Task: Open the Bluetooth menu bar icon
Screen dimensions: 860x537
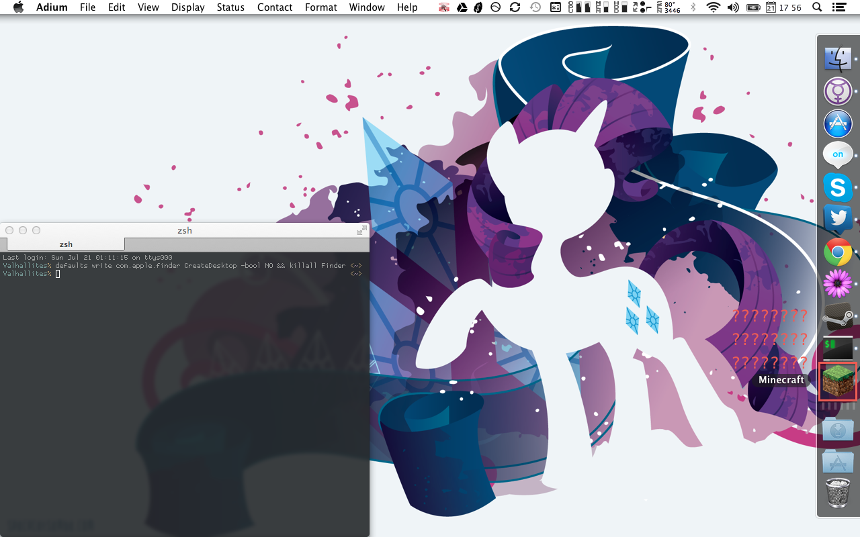Action: [x=693, y=7]
